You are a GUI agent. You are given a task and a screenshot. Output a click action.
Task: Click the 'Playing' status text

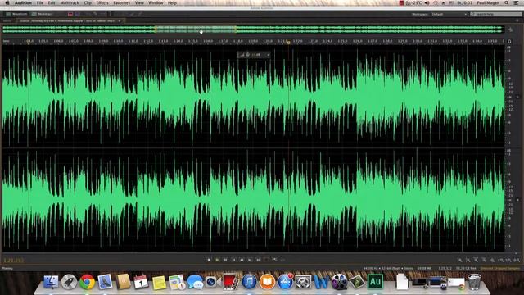[7, 268]
